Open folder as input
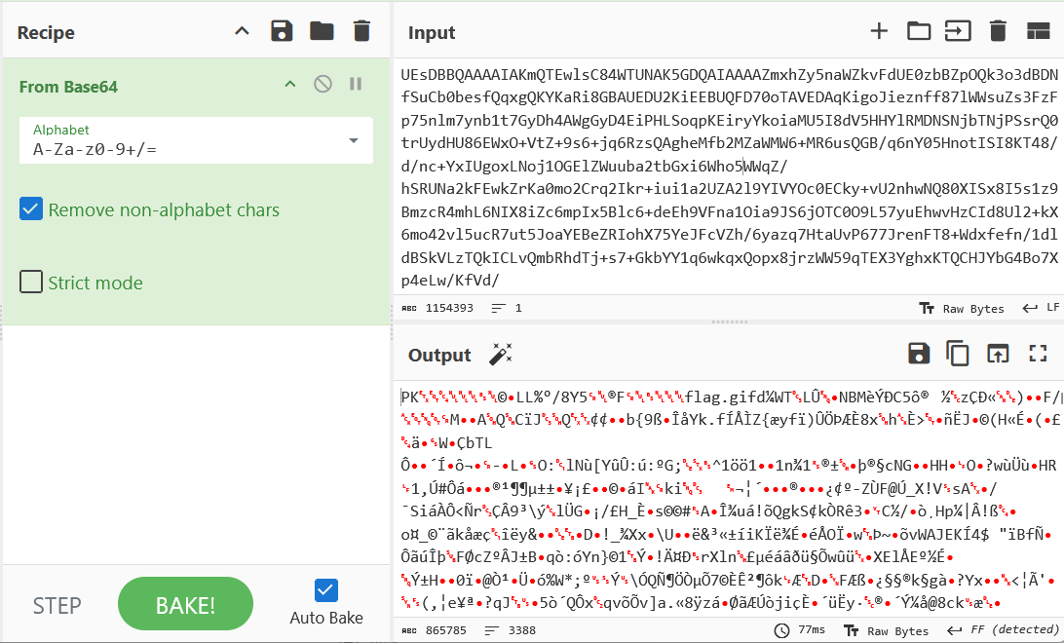 919,31
